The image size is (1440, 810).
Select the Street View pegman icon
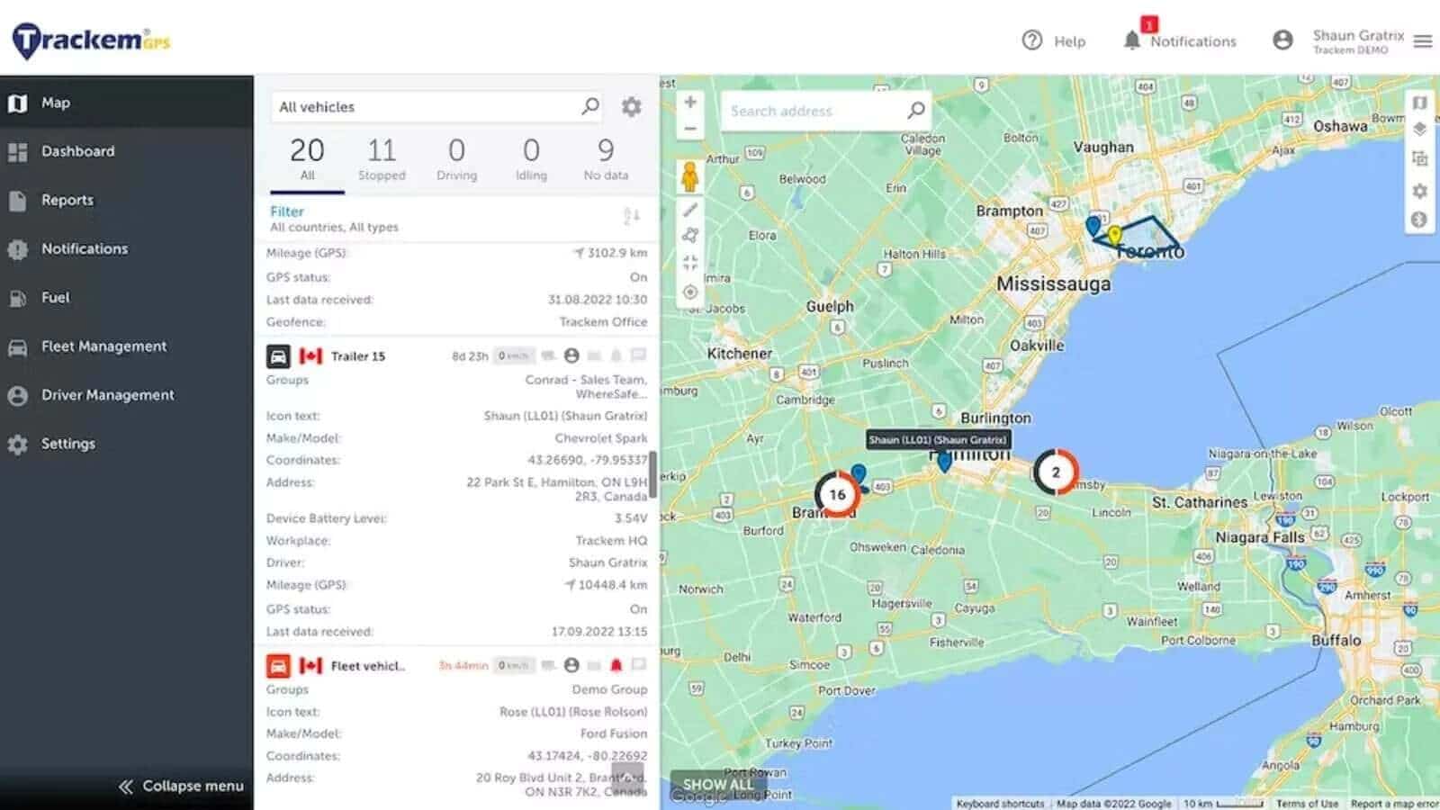coord(689,176)
